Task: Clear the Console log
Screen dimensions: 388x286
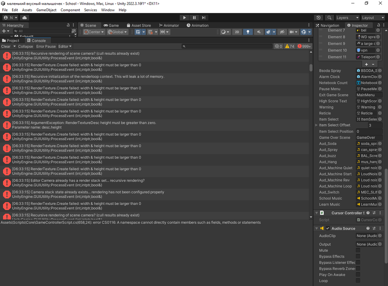Action: 6,46
